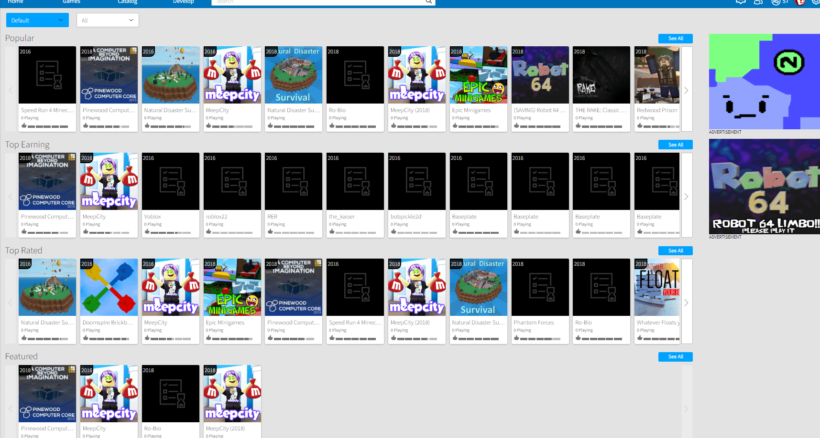Image resolution: width=820 pixels, height=438 pixels.
Task: Open (SAVING) Robot 64 title link
Action: 540,110
